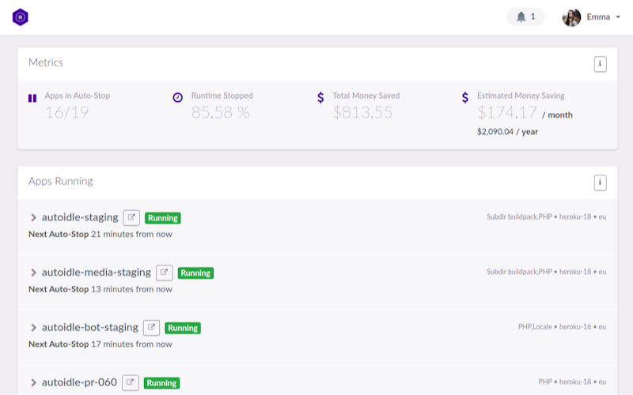This screenshot has height=395, width=633.
Task: Open autoidle-pr-060 external link icon
Action: click(x=130, y=382)
